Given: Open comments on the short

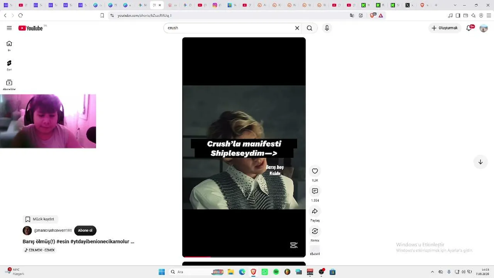Looking at the screenshot, I should click(x=315, y=191).
